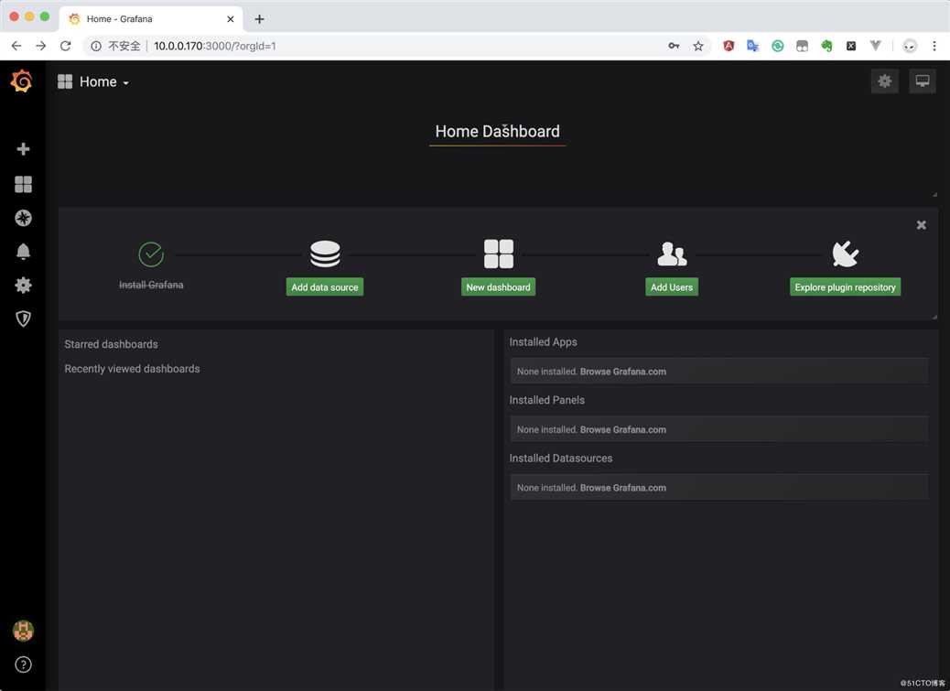Click the Install Grafana strikethrough label
The height and width of the screenshot is (691, 950).
pos(151,285)
